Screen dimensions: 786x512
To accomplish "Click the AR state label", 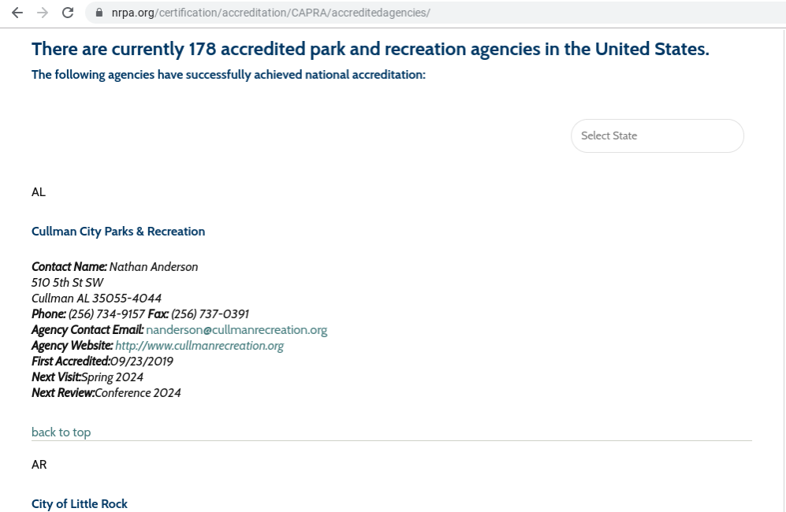I will click(39, 465).
